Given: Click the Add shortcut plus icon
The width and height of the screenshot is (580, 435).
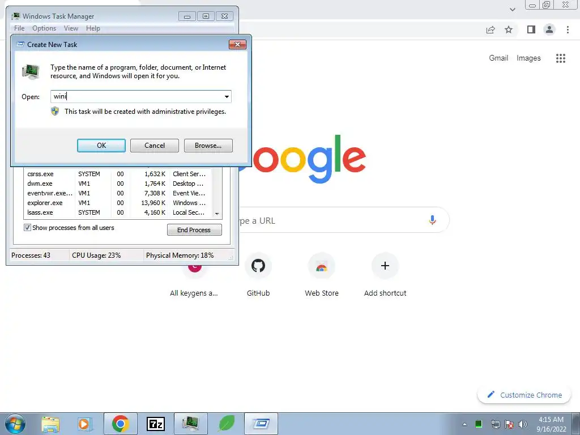Looking at the screenshot, I should point(385,266).
